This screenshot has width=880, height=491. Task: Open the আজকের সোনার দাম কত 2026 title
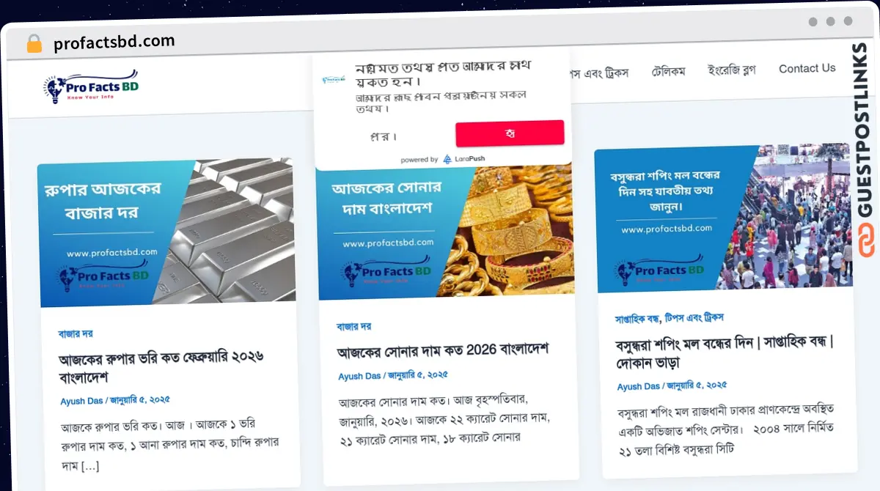[x=443, y=350]
